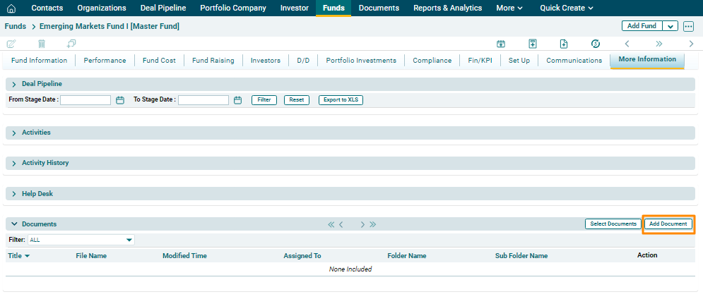The height and width of the screenshot is (299, 703).
Task: Click the clone record icon beside the trash
Action: point(71,44)
